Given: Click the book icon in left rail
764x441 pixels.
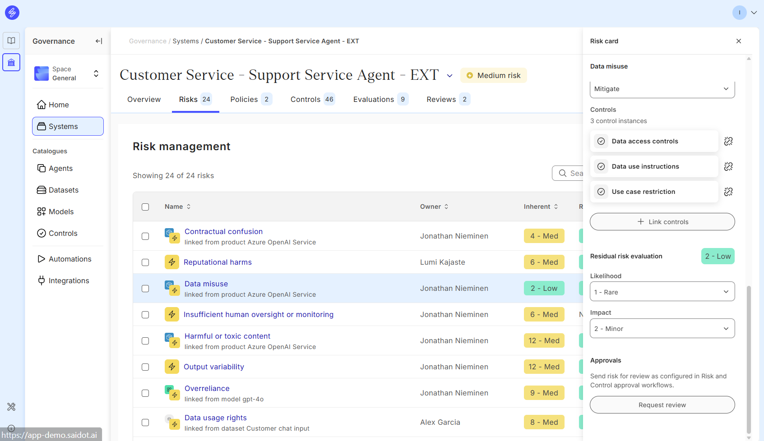Looking at the screenshot, I should [x=11, y=41].
